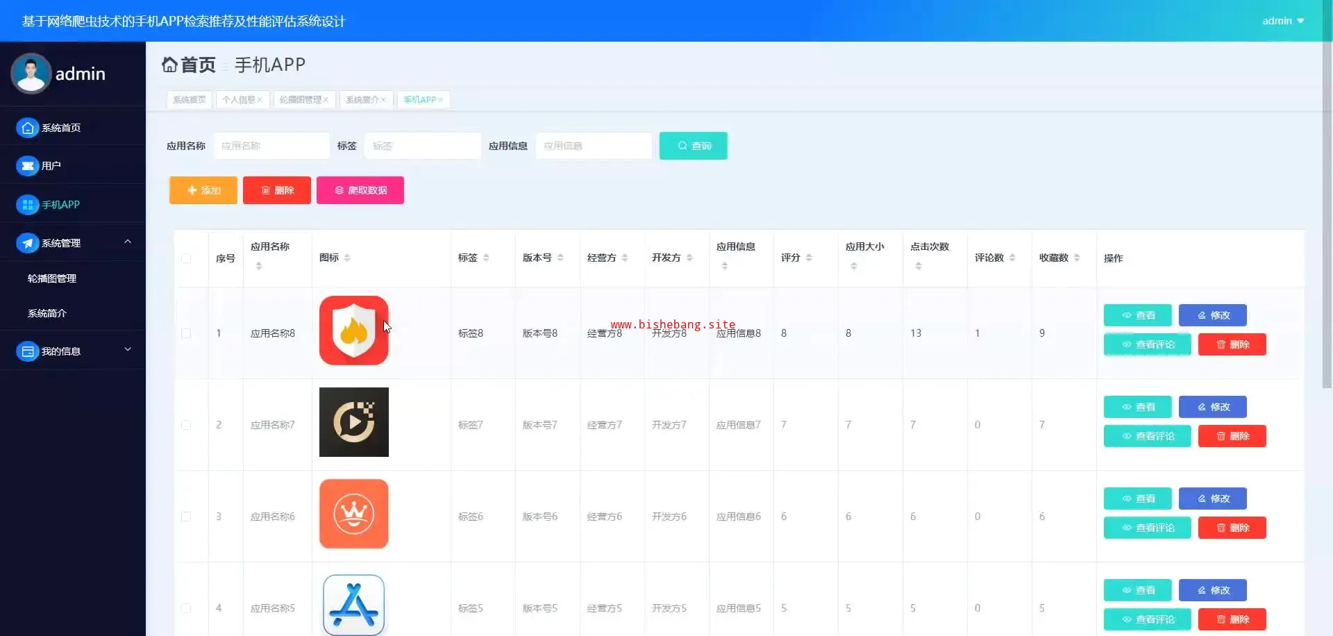Sort table by 图标 column arrows
The image size is (1333, 636).
(347, 258)
